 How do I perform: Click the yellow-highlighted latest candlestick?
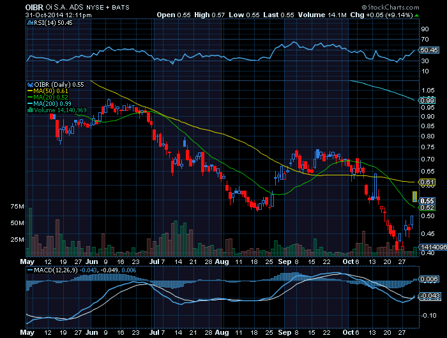414,196
